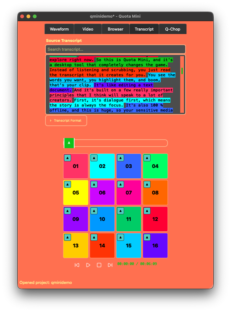Click the small arrow icon on pad 14
Image resolution: width=231 pixels, height=312 pixels.
pyautogui.click(x=94, y=237)
